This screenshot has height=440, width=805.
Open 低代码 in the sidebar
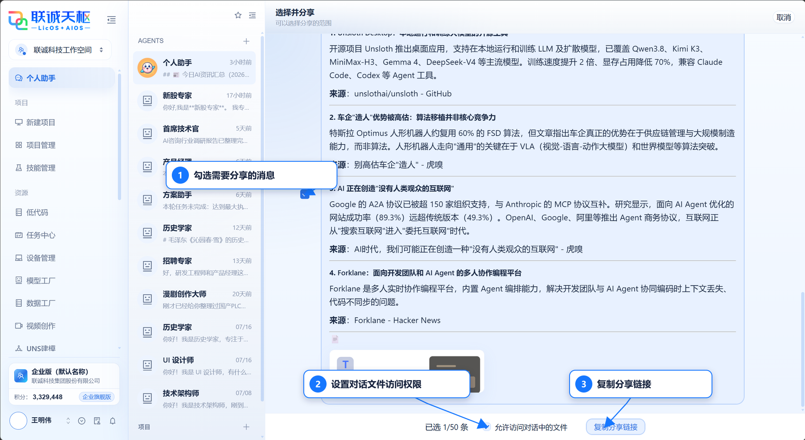point(62,213)
